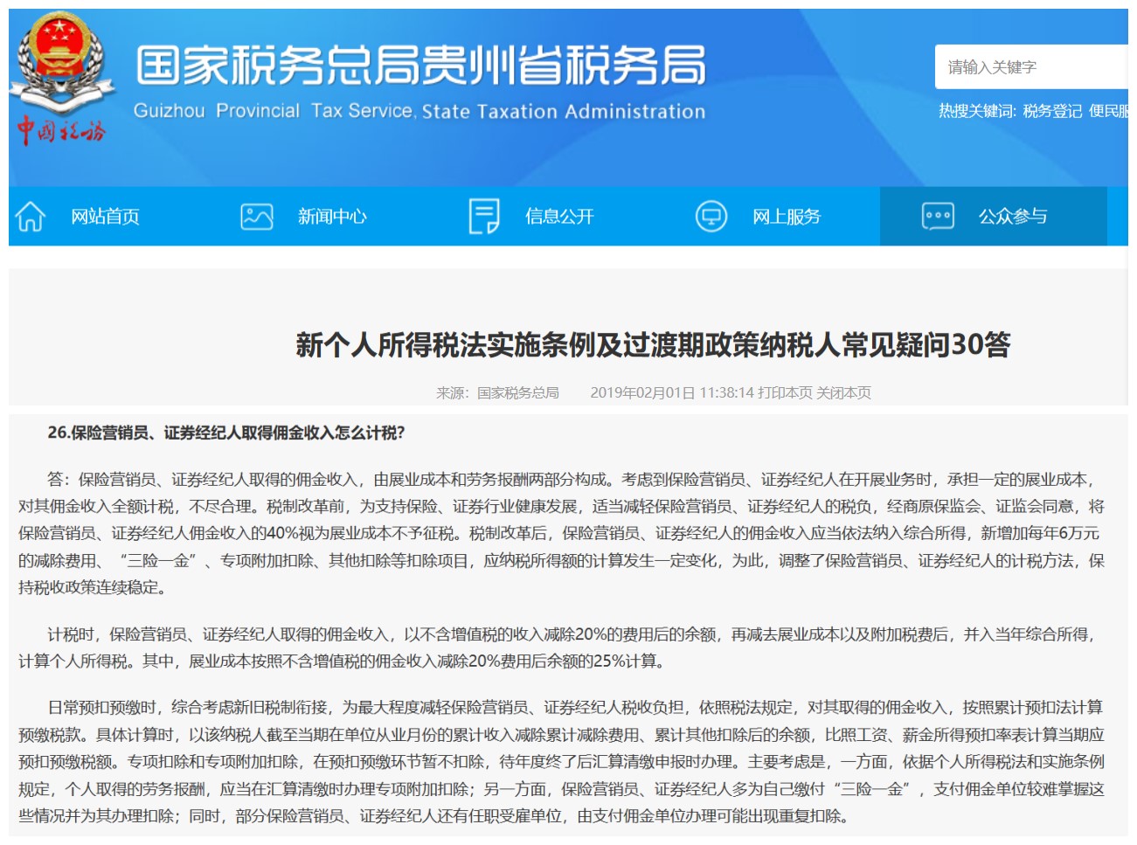Click the home icon beside 网站首页
Image resolution: width=1137 pixels, height=845 pixels.
tap(31, 217)
